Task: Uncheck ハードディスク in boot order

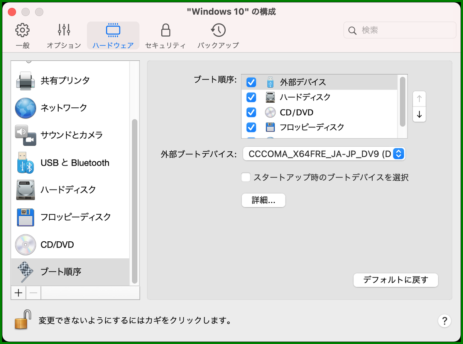Action: pos(251,97)
